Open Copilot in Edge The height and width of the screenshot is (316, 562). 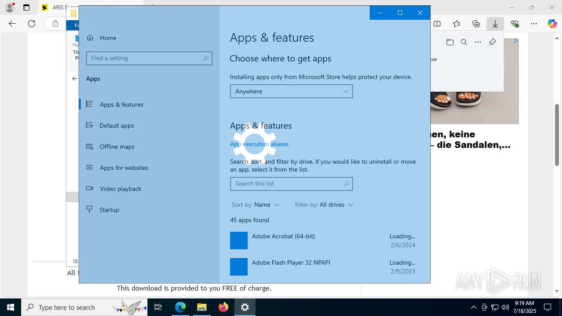552,24
